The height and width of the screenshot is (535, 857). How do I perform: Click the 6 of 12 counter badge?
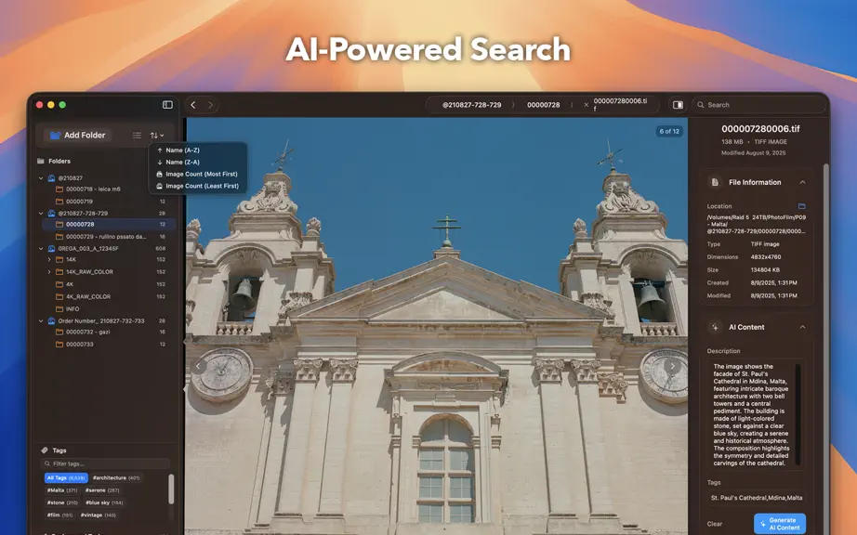tap(669, 132)
